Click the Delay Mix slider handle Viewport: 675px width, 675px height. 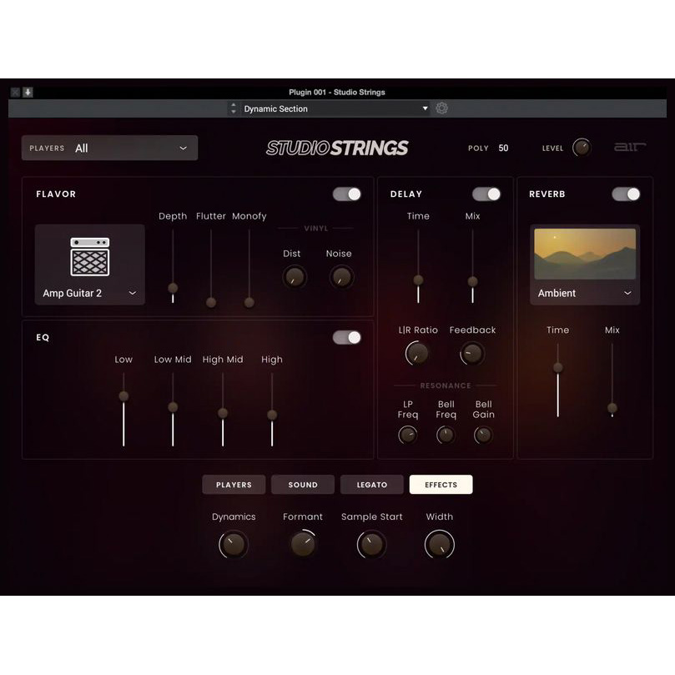tap(472, 281)
